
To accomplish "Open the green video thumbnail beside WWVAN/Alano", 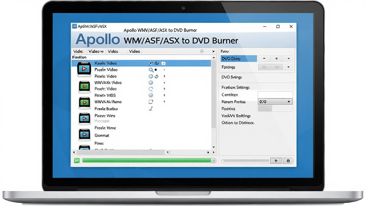I will coord(84,103).
